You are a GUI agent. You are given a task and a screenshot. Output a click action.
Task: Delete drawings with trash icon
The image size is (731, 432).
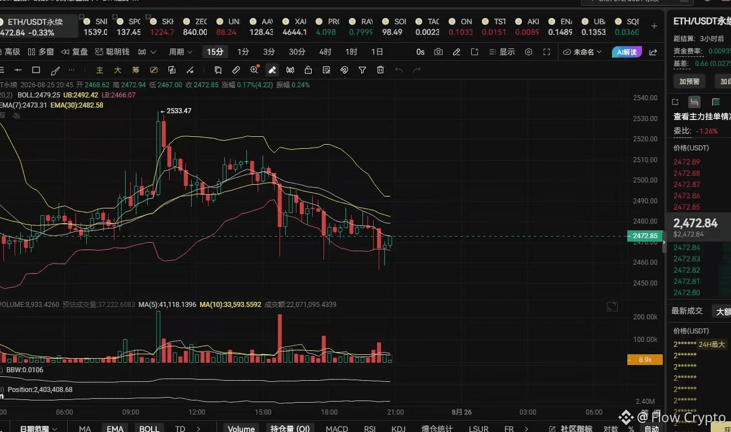point(380,70)
